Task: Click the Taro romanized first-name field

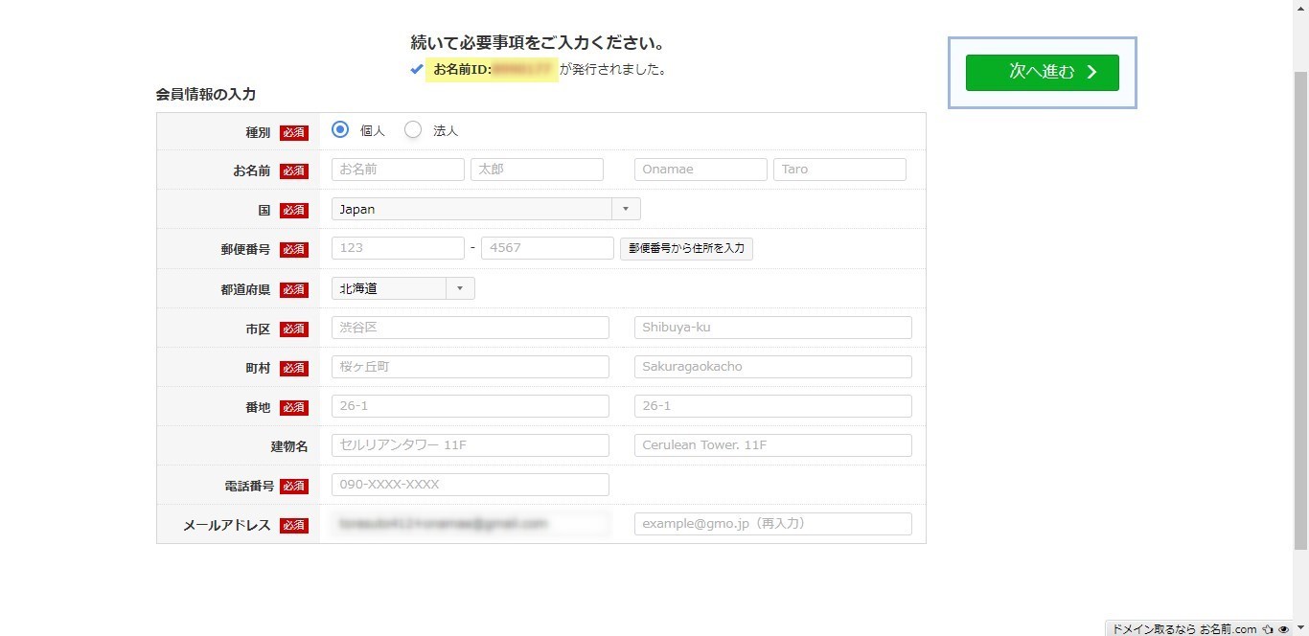Action: (x=839, y=170)
